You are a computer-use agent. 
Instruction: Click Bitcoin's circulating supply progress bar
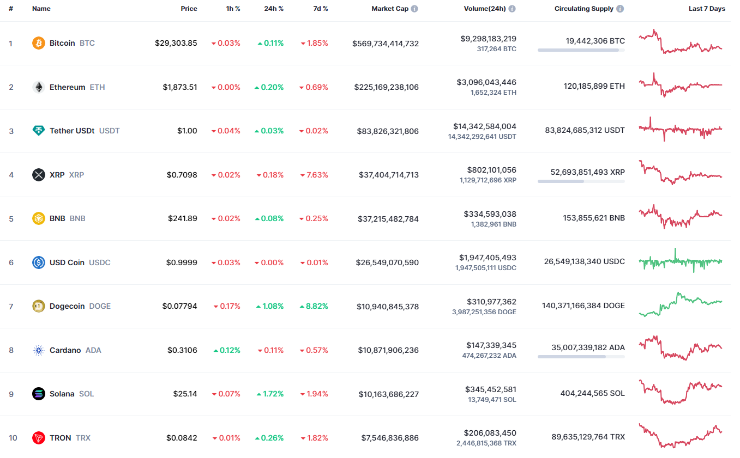[x=581, y=50]
